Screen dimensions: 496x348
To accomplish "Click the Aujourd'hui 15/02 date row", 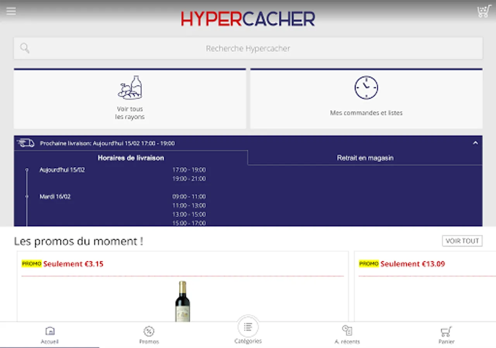I will tap(62, 170).
